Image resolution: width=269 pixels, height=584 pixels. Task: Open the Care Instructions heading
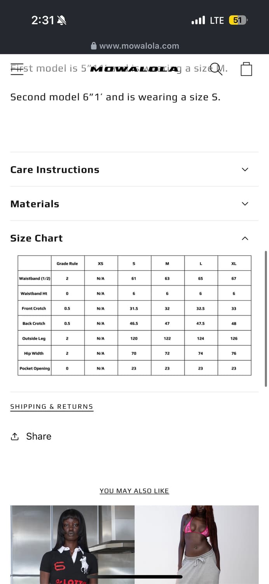[x=55, y=170]
